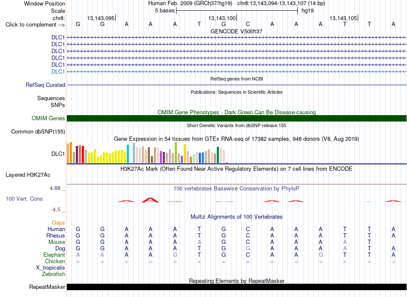Click the first orange GTEx expression bar
407x297 pixels.
tap(68, 153)
